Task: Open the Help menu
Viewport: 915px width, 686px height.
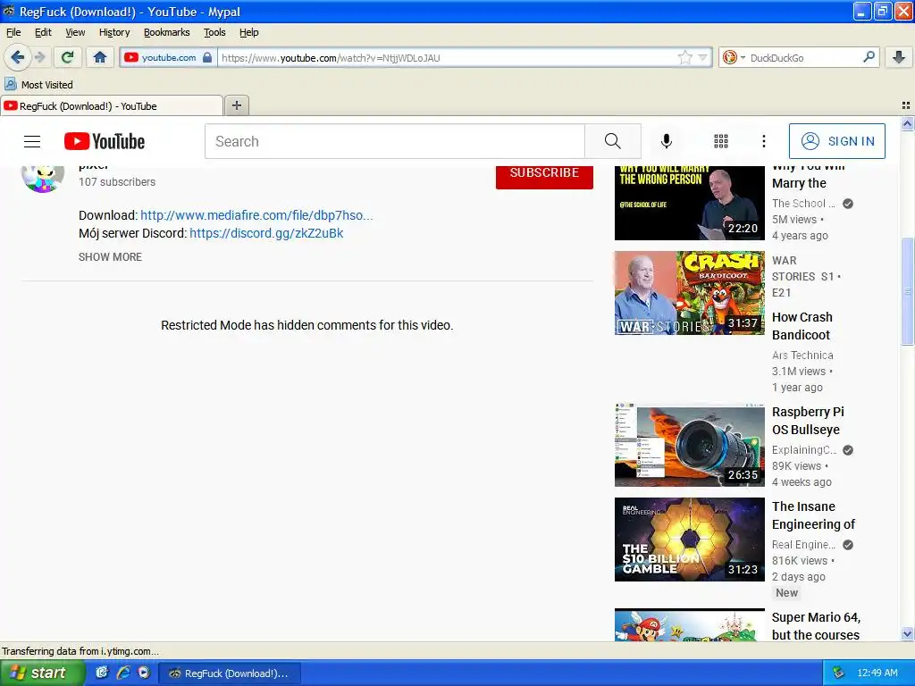Action: [248, 32]
